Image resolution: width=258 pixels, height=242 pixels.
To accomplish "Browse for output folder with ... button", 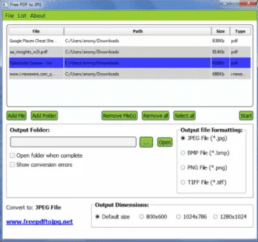I will point(146,142).
